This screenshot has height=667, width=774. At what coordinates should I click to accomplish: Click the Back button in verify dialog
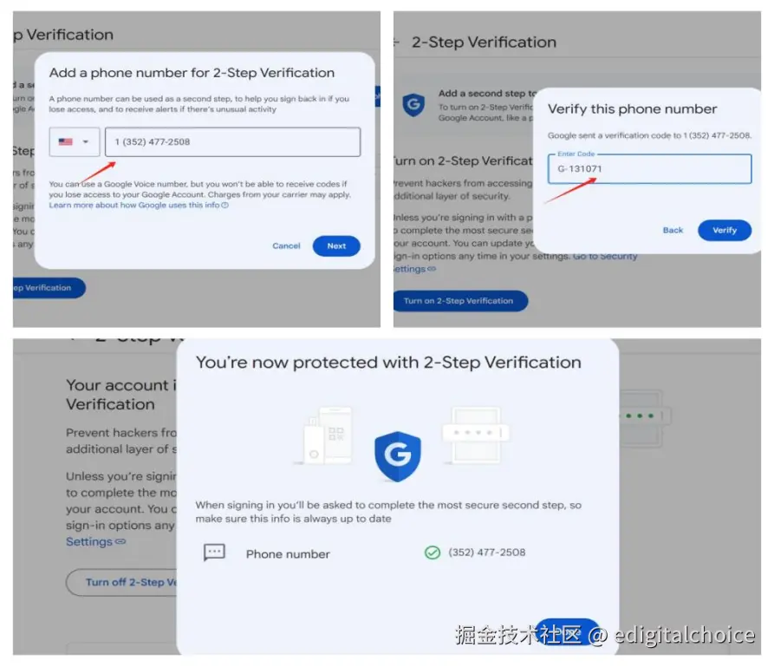[673, 230]
